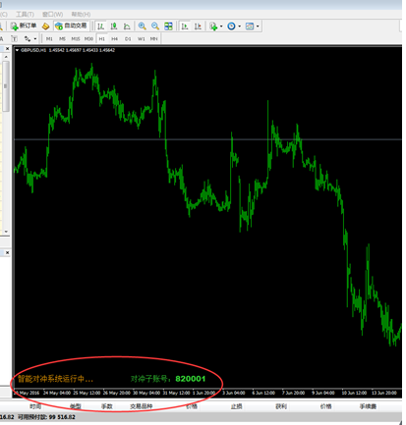The height and width of the screenshot is (425, 406).
Task: Click the tile windows icon
Action: click(x=168, y=27)
